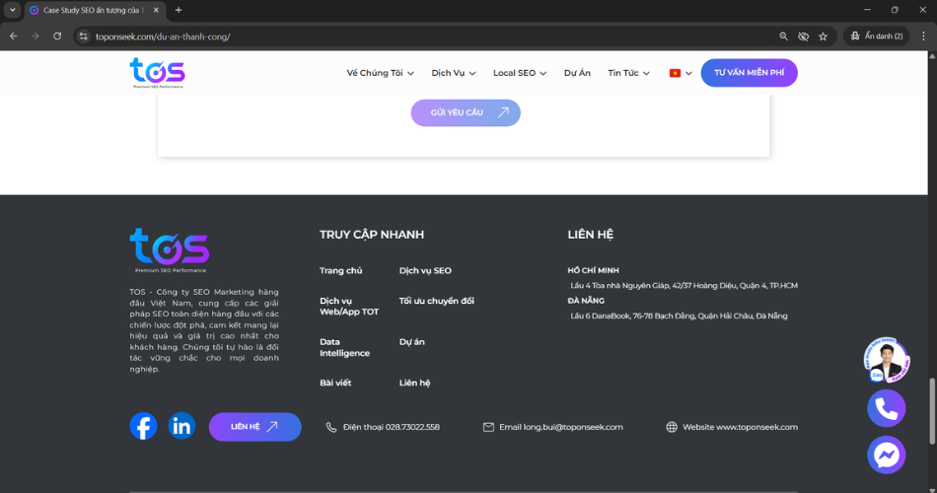Viewport: 937px width, 493px height.
Task: Click the TOS logo in header
Action: (x=157, y=72)
